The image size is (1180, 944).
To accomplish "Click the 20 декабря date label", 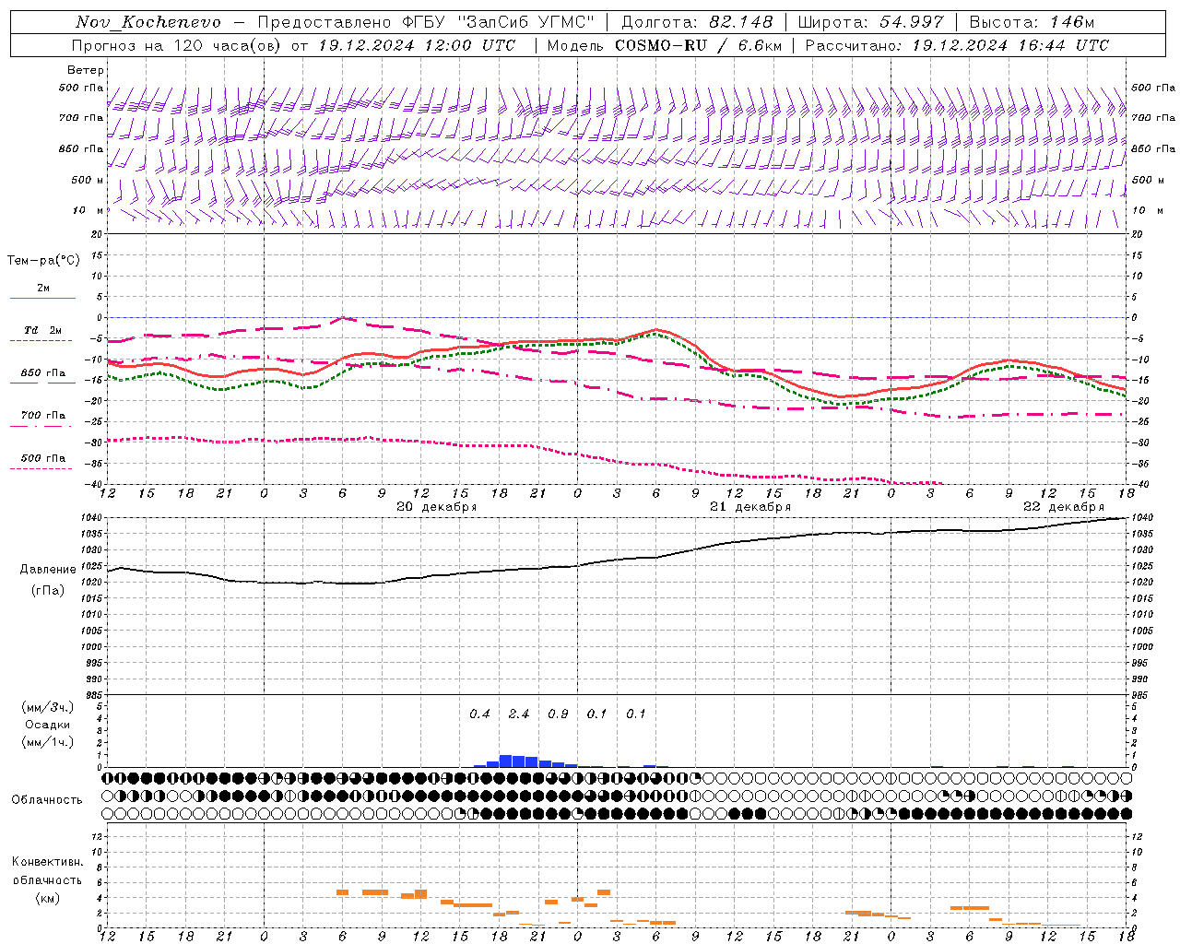I will 436,507.
